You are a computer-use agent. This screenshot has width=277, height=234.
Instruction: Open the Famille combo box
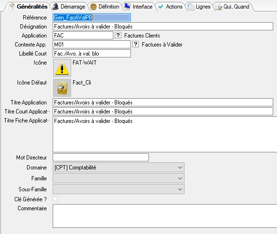pyautogui.click(x=119, y=178)
